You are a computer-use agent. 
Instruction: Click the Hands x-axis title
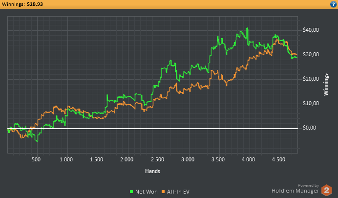(152, 171)
